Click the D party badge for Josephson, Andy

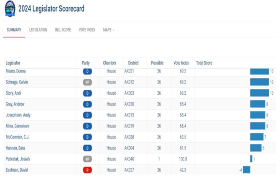tap(87, 115)
